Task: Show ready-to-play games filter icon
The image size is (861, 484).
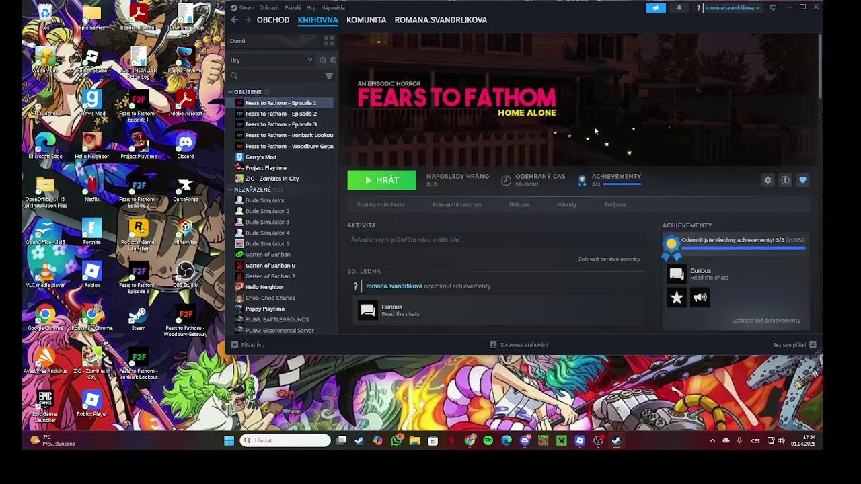Action: [x=333, y=60]
